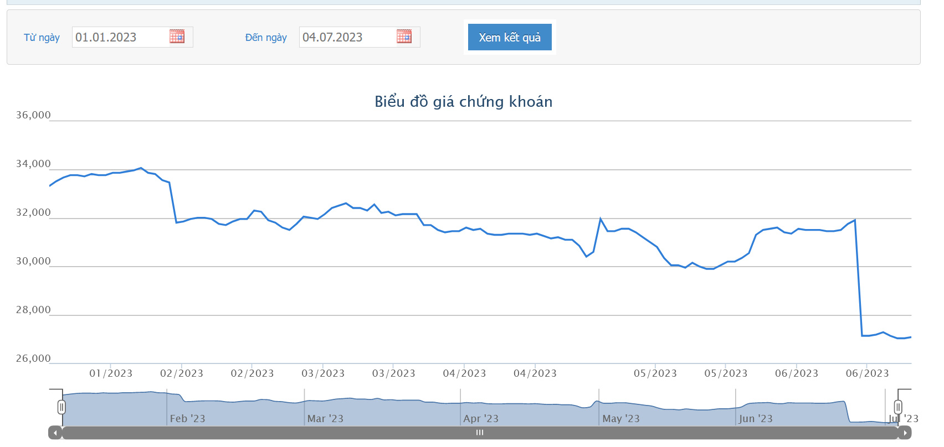Click the Từ ngày label
This screenshot has width=944, height=447.
coord(42,37)
